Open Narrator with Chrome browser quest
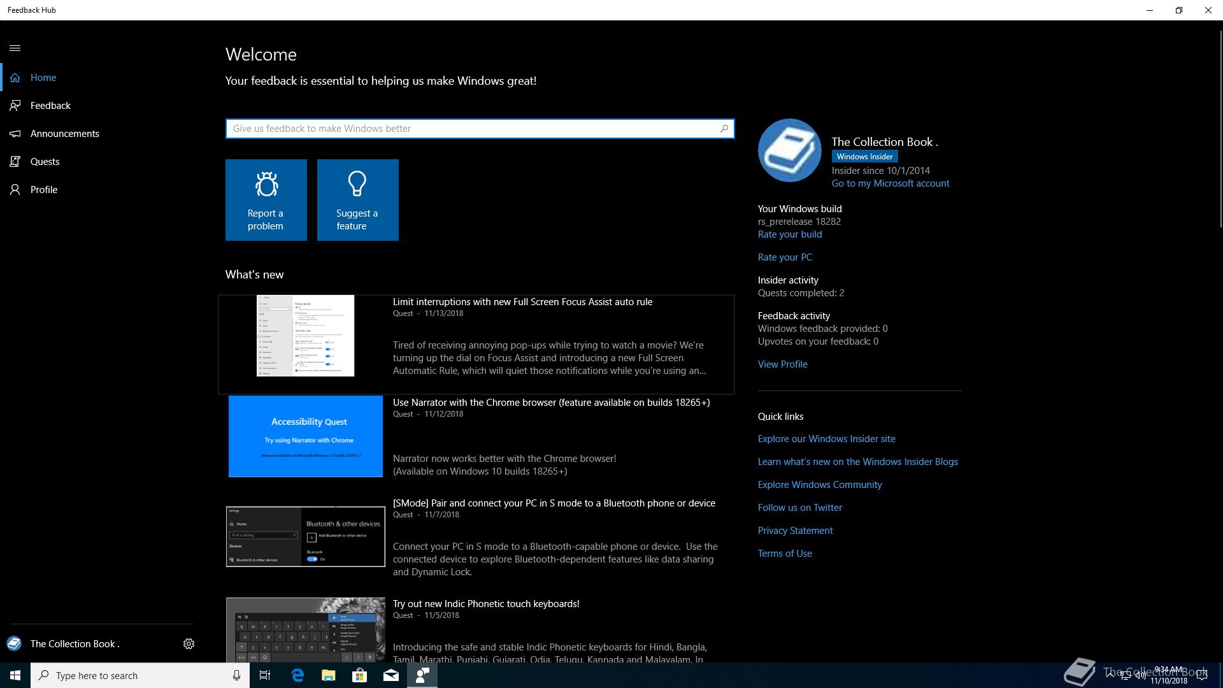 click(x=551, y=403)
